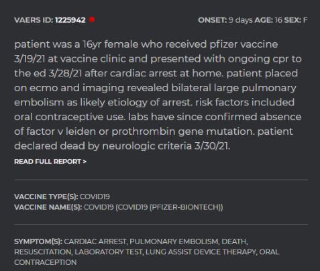Click the AGE 16 field
The width and height of the screenshot is (320, 271).
click(268, 20)
